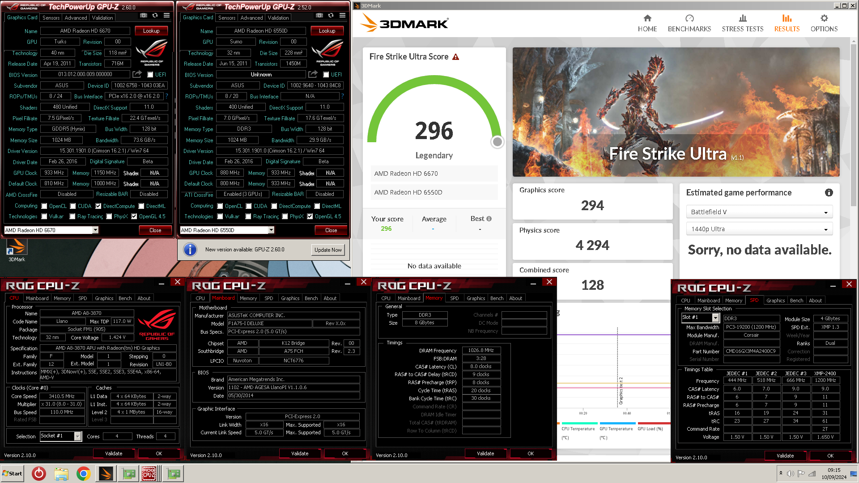Toggle UEFI checkbox in GPU-Z 2.60.0
The height and width of the screenshot is (483, 859).
[150, 75]
